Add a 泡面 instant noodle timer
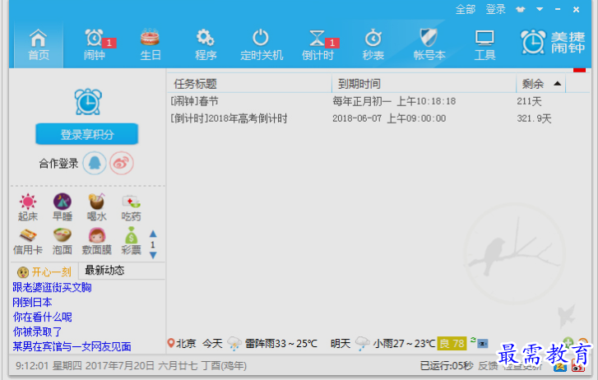 (63, 241)
